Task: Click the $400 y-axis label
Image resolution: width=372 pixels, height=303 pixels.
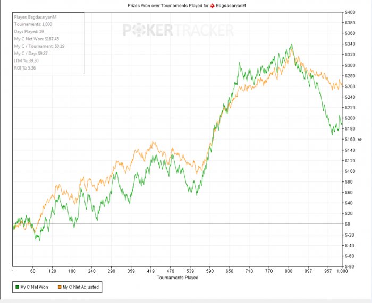Action: (x=350, y=12)
